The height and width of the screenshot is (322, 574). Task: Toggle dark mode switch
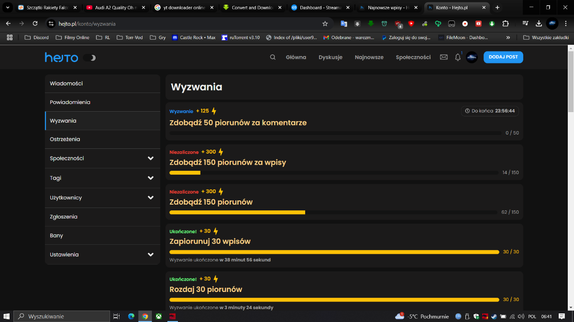pos(89,58)
